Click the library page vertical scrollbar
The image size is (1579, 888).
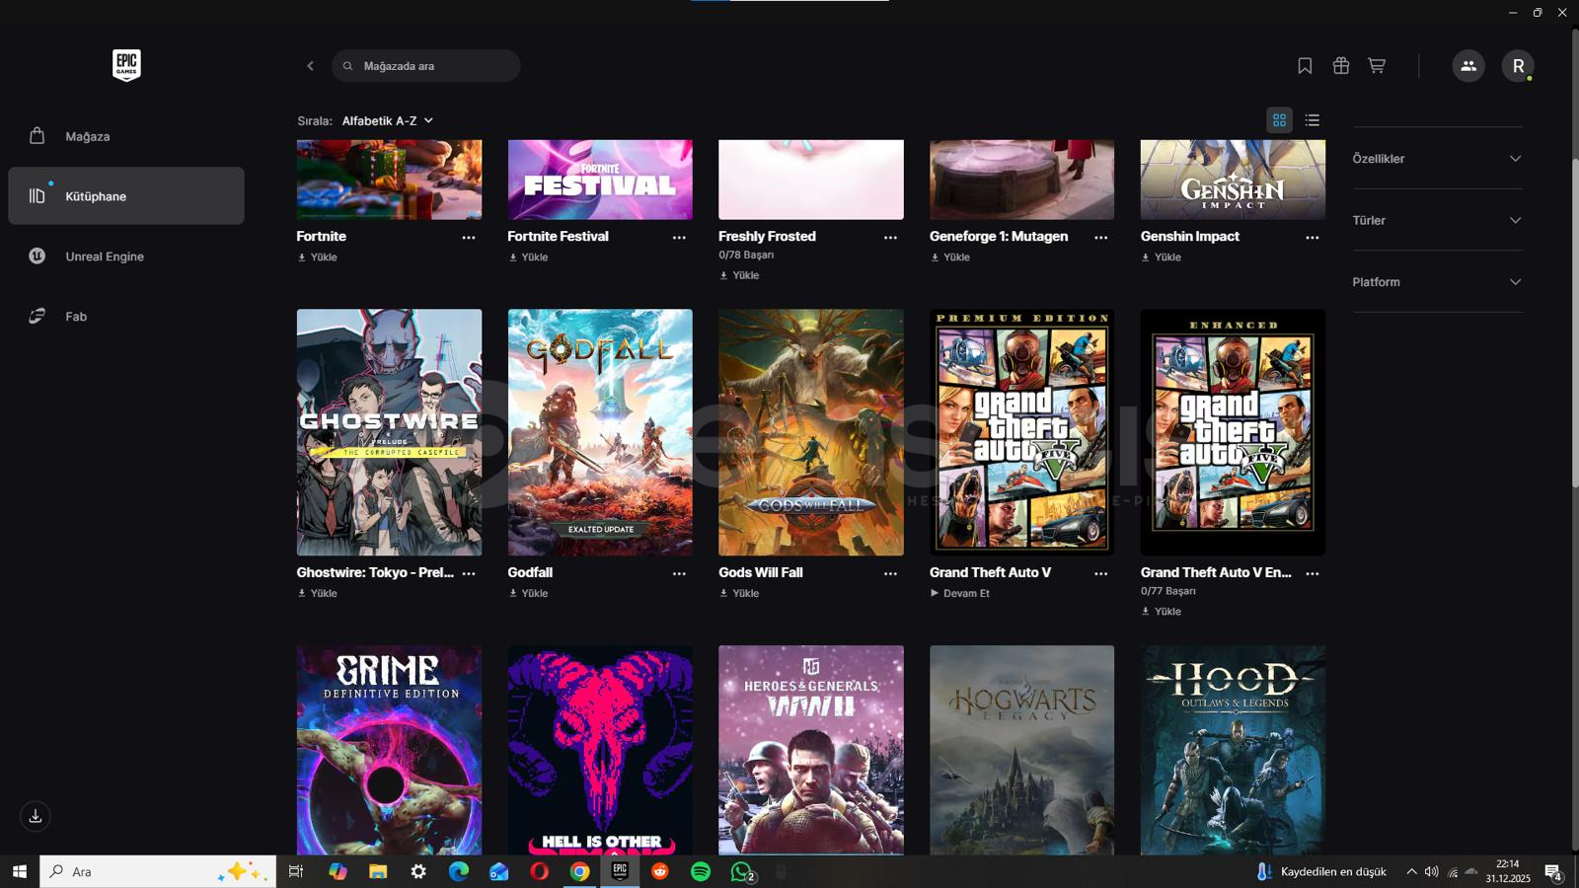tap(1575, 322)
